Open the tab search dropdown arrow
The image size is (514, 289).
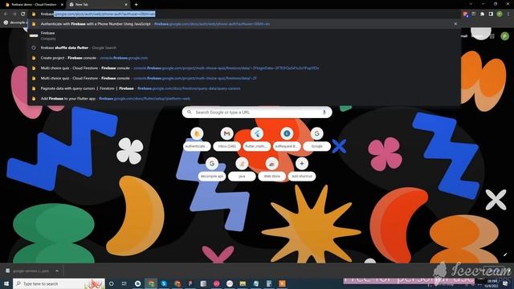point(471,4)
